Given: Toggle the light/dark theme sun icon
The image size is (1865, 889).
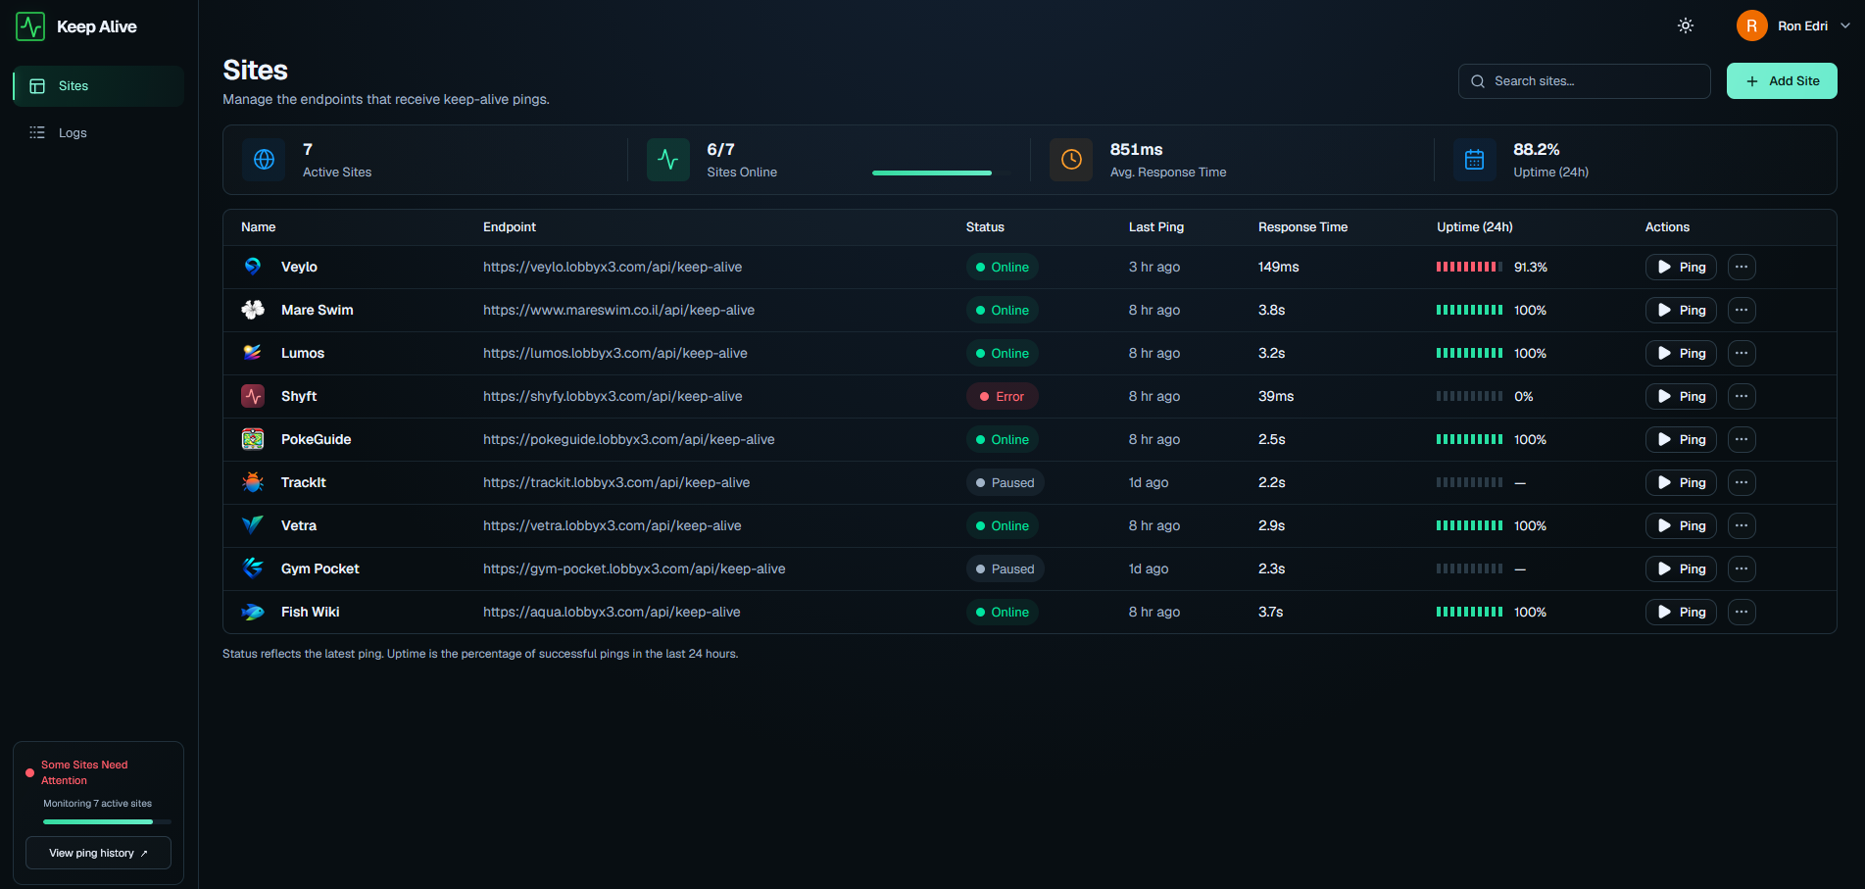Looking at the screenshot, I should coord(1686,25).
